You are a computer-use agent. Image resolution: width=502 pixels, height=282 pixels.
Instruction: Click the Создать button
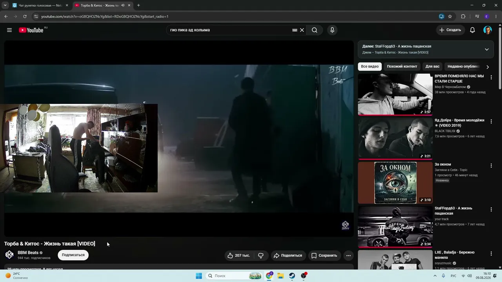click(x=450, y=30)
